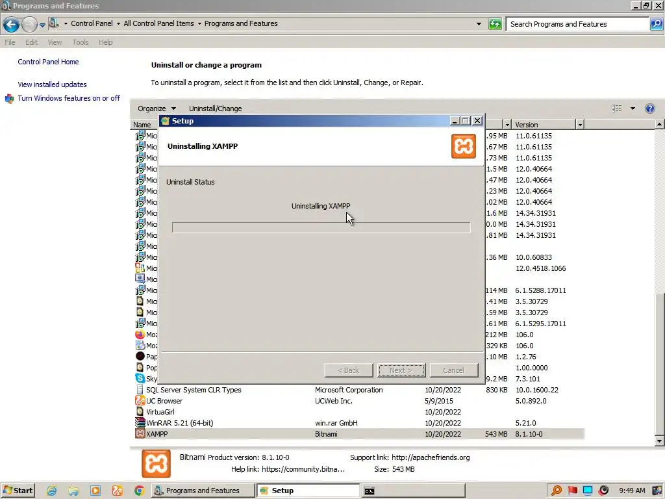Select SQL Server System CLR Types row
665x499 pixels.
(359, 390)
